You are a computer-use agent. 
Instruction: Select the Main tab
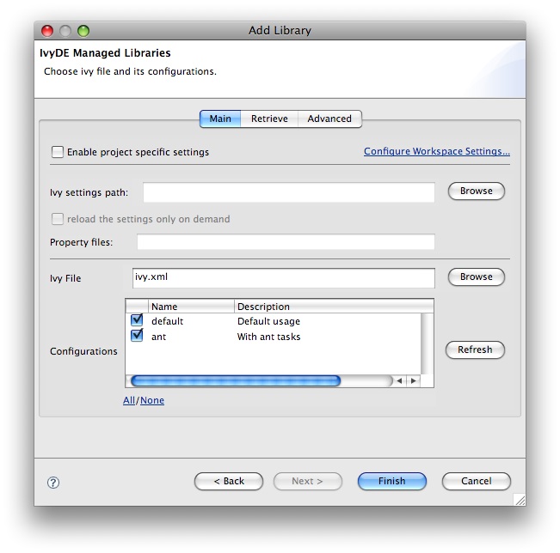(x=220, y=118)
